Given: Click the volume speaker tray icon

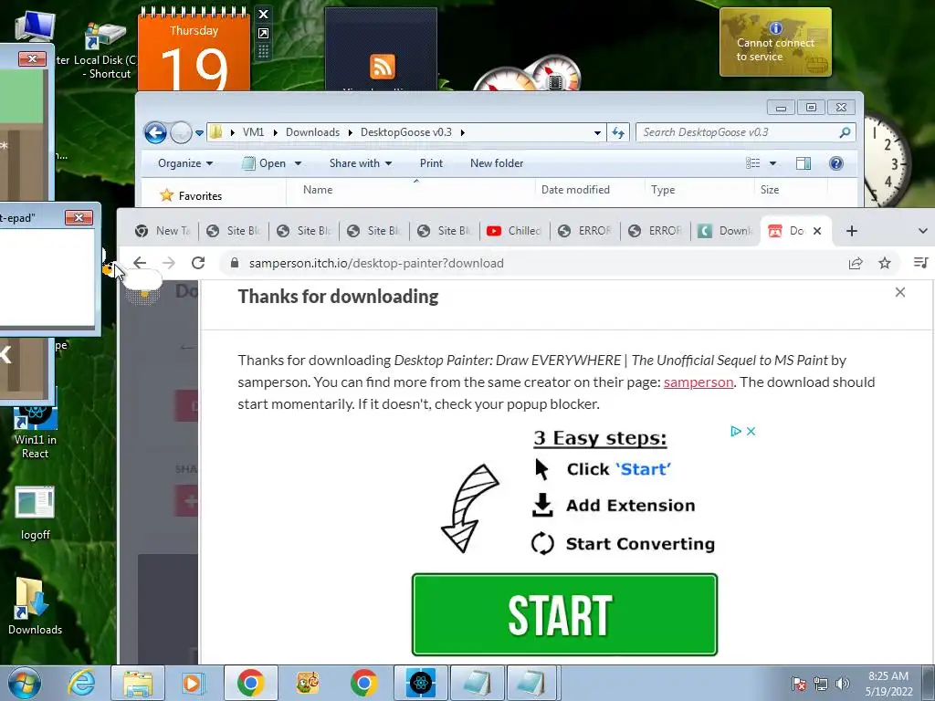Looking at the screenshot, I should (x=842, y=684).
